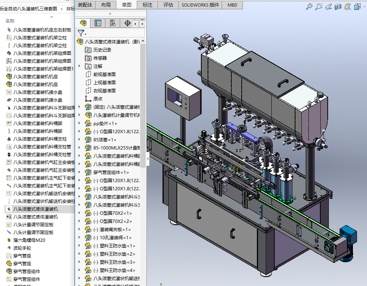Switch to the SOLIDWORKS 插件 tab
This screenshot has height=286, width=367.
[x=200, y=5]
